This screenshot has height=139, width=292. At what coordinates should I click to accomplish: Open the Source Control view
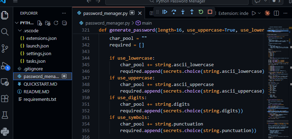pyautogui.click(x=5, y=49)
